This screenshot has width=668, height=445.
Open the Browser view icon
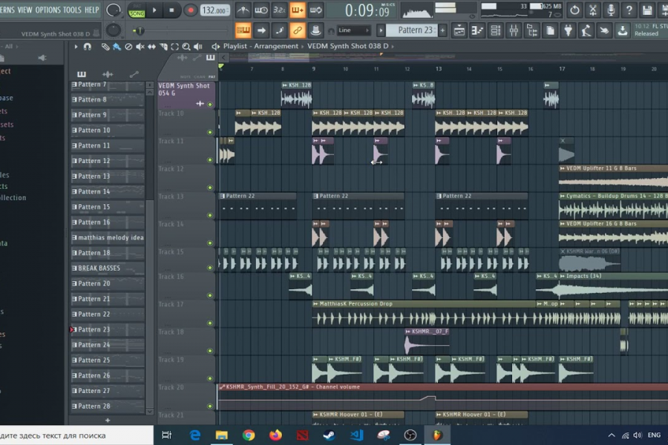[x=532, y=30]
